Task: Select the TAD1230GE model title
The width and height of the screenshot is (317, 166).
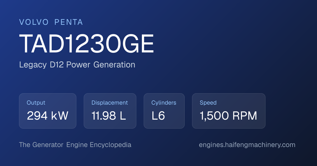Action: (87, 44)
